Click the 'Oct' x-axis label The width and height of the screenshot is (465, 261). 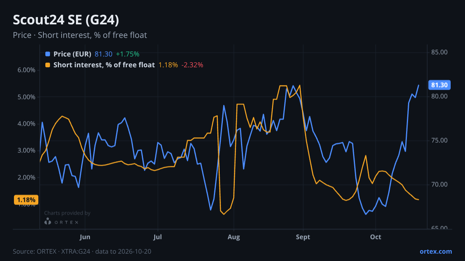click(375, 237)
